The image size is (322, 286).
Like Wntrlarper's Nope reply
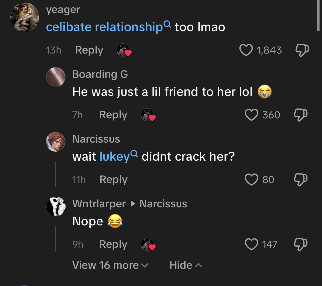pyautogui.click(x=251, y=244)
